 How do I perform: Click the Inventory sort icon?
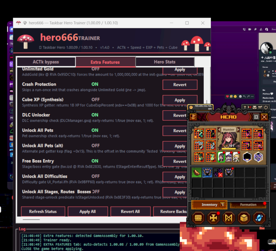point(222,204)
